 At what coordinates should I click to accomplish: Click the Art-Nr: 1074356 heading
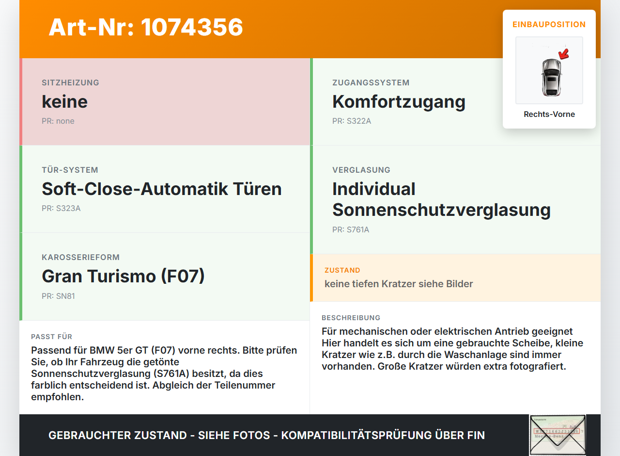tap(146, 27)
